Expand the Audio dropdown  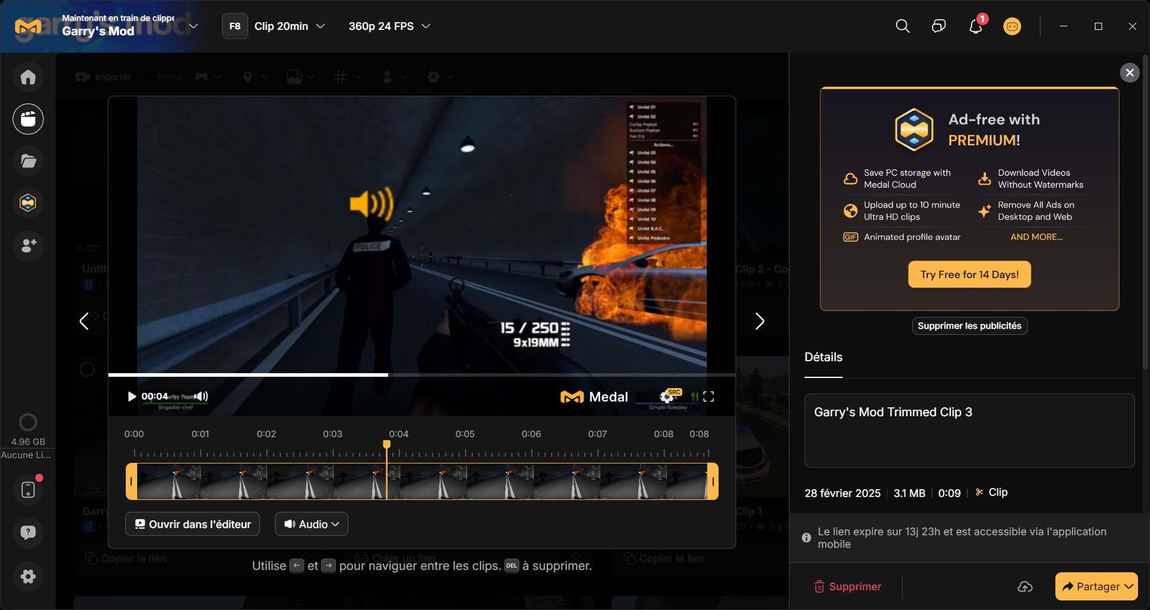point(311,524)
